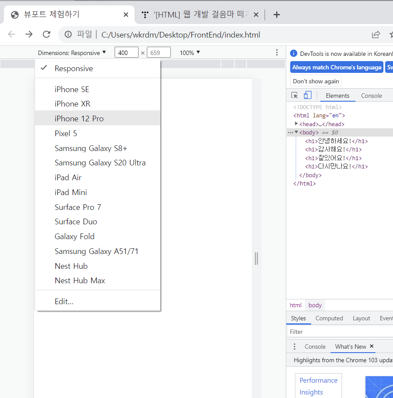
Task: Open the 100% zoom dropdown
Action: coord(190,53)
